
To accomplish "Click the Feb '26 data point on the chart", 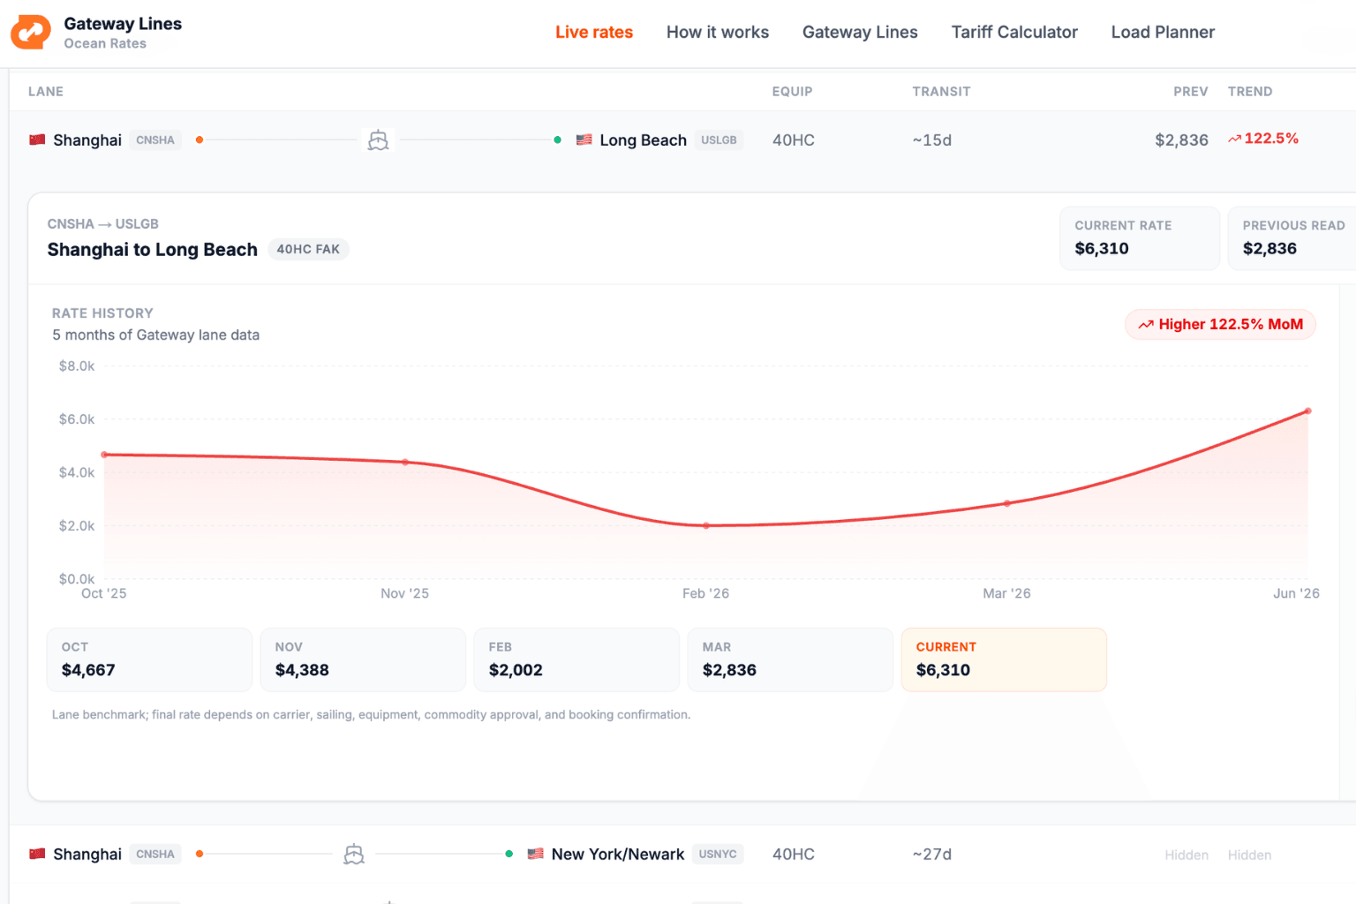I will click(706, 525).
